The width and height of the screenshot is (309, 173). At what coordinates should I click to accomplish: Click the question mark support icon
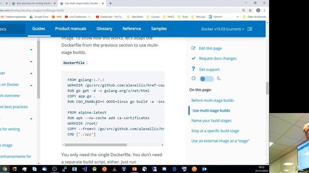[193, 69]
